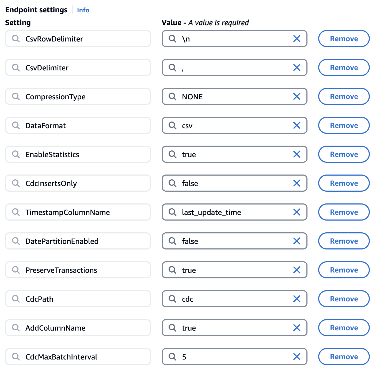Click the last_update_time value field

coord(234,212)
